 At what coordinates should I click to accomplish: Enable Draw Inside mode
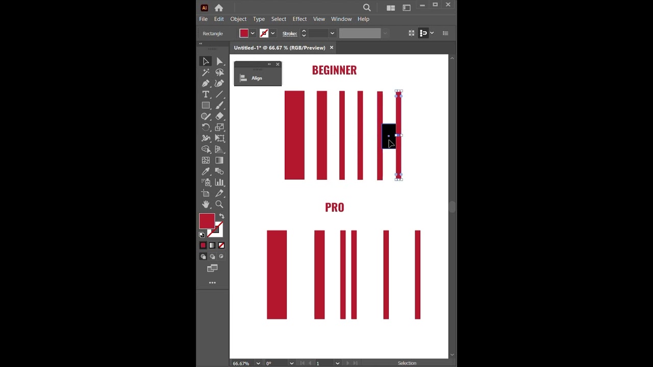(x=221, y=256)
